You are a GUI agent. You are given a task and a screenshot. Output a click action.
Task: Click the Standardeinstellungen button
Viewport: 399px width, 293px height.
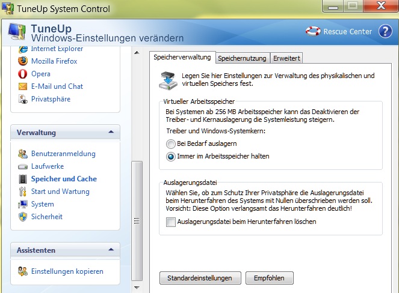click(200, 278)
